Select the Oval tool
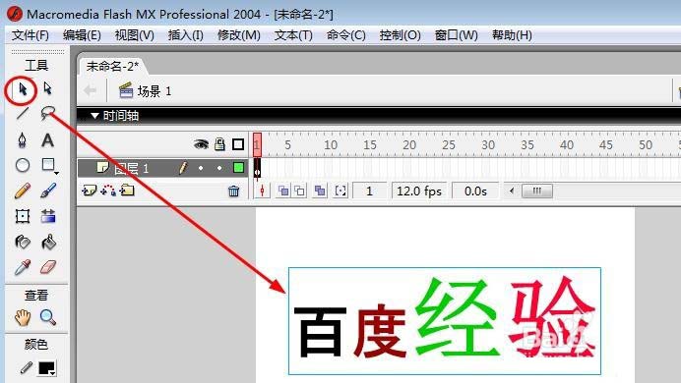 coord(23,165)
